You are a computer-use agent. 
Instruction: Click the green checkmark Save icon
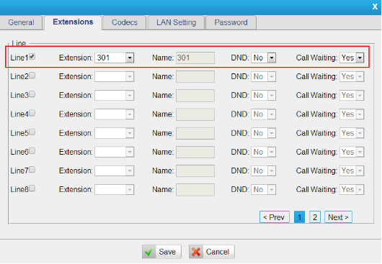coord(149,252)
